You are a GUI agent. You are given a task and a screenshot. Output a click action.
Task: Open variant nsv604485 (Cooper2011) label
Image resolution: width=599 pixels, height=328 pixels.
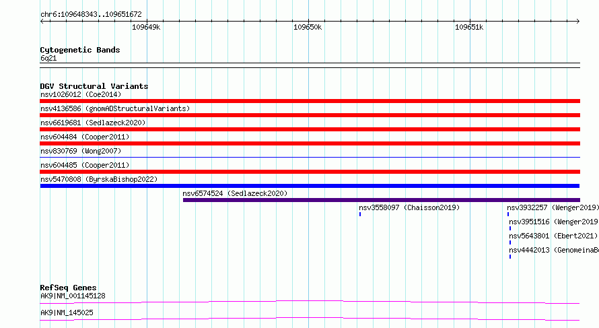pyautogui.click(x=85, y=165)
